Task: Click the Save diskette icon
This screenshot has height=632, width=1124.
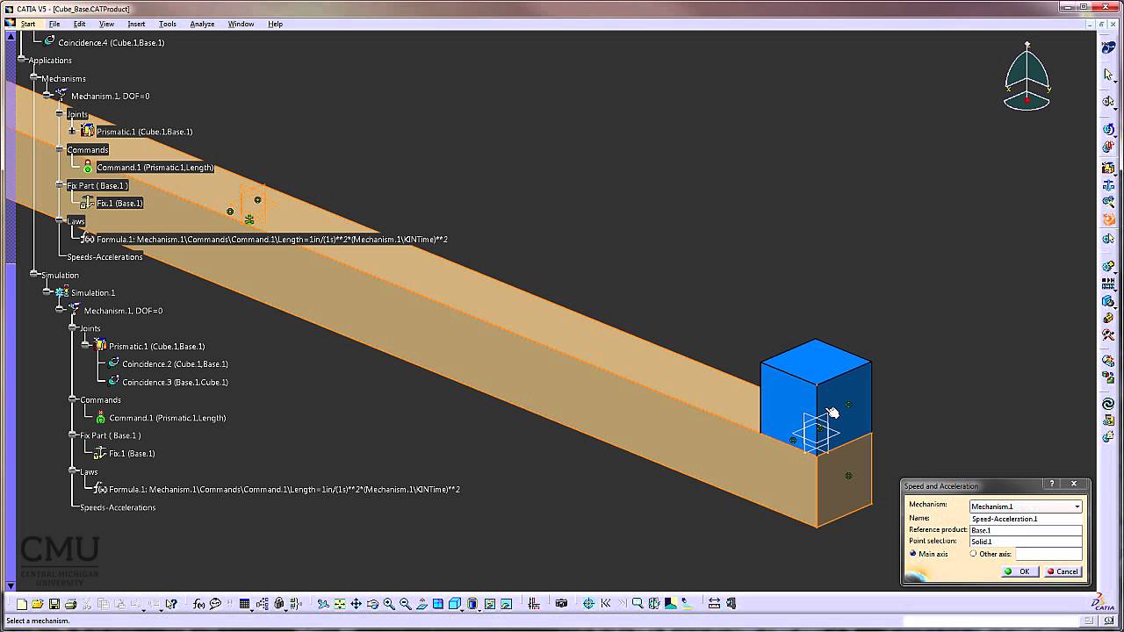Action: point(54,604)
